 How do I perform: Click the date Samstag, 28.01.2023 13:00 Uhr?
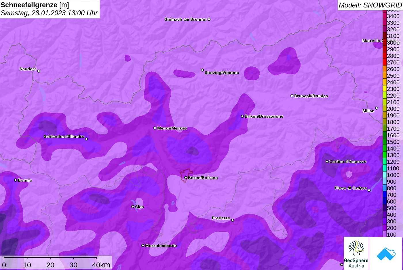[x=49, y=13]
